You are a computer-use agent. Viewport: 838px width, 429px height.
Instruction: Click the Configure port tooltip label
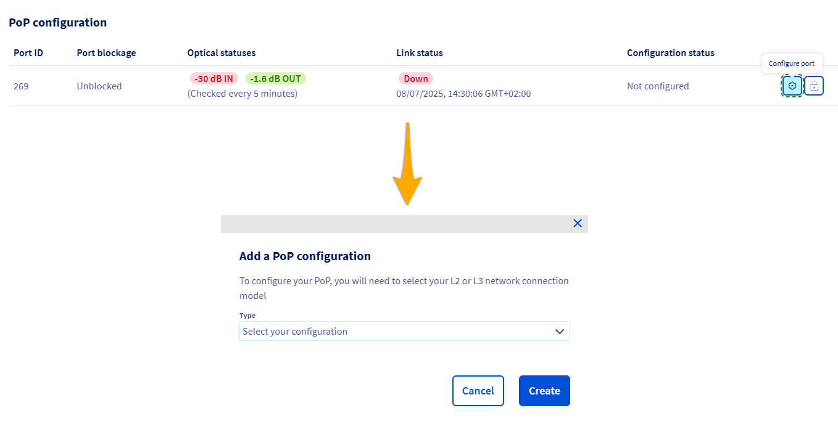791,63
